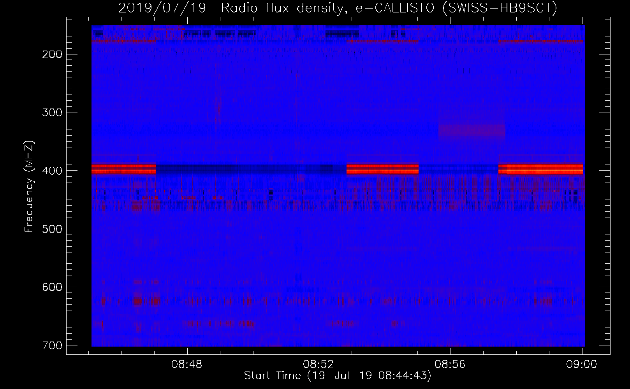Click the "Start Time (19-Jul-19 08:44:43)" axis label

[338, 376]
